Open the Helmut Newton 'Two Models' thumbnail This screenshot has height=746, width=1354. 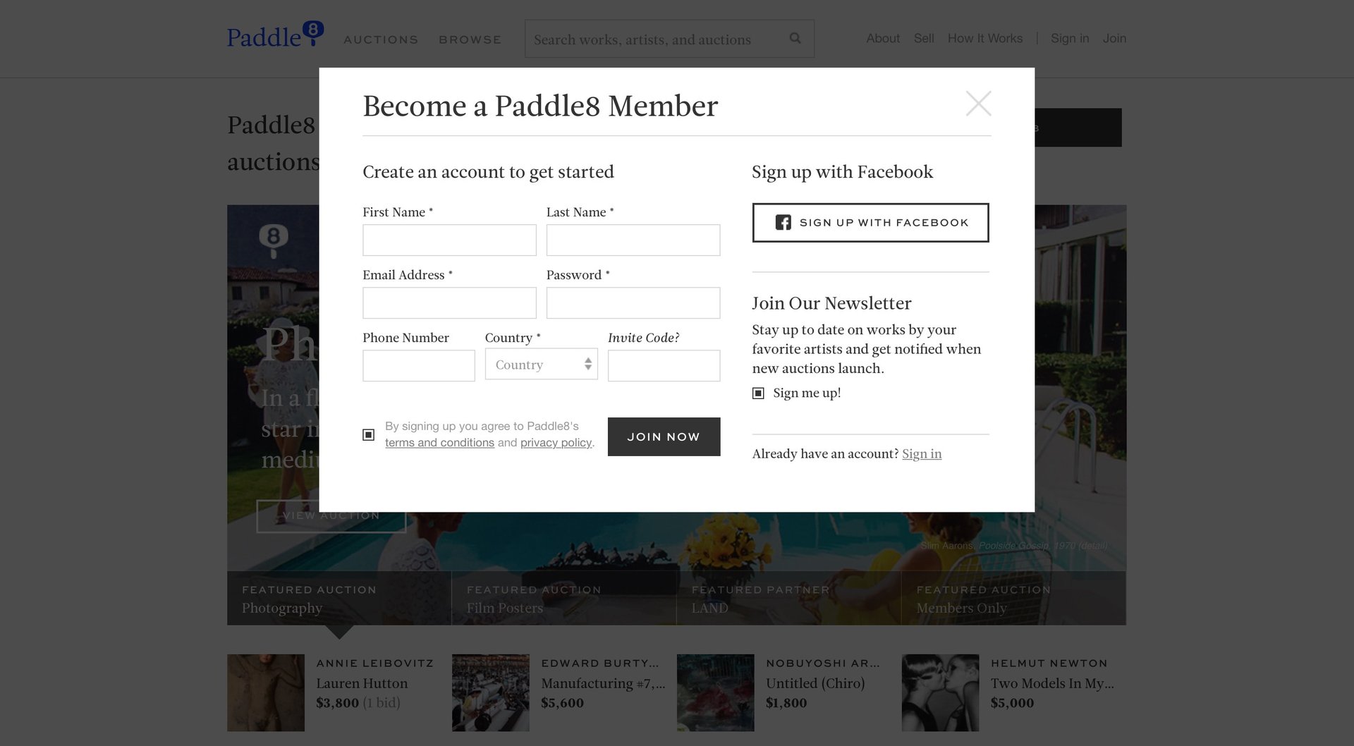pos(940,692)
